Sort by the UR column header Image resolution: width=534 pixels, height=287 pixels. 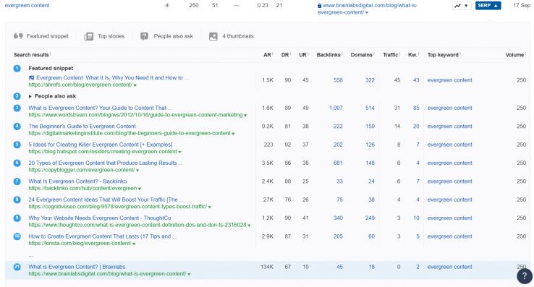[x=303, y=55]
